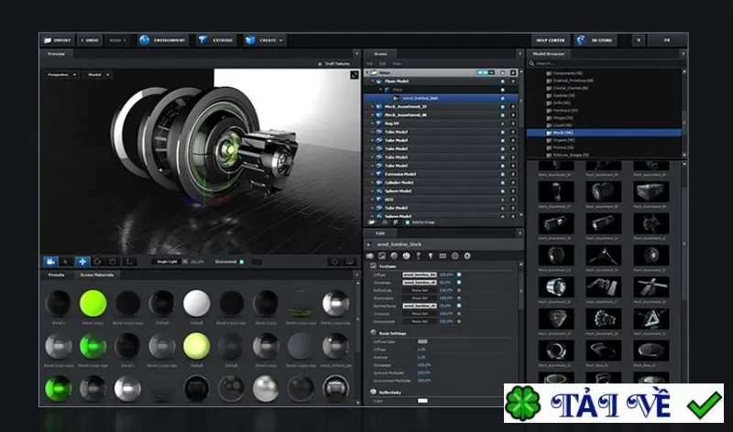
Task: Click the Undo button
Action: click(90, 40)
